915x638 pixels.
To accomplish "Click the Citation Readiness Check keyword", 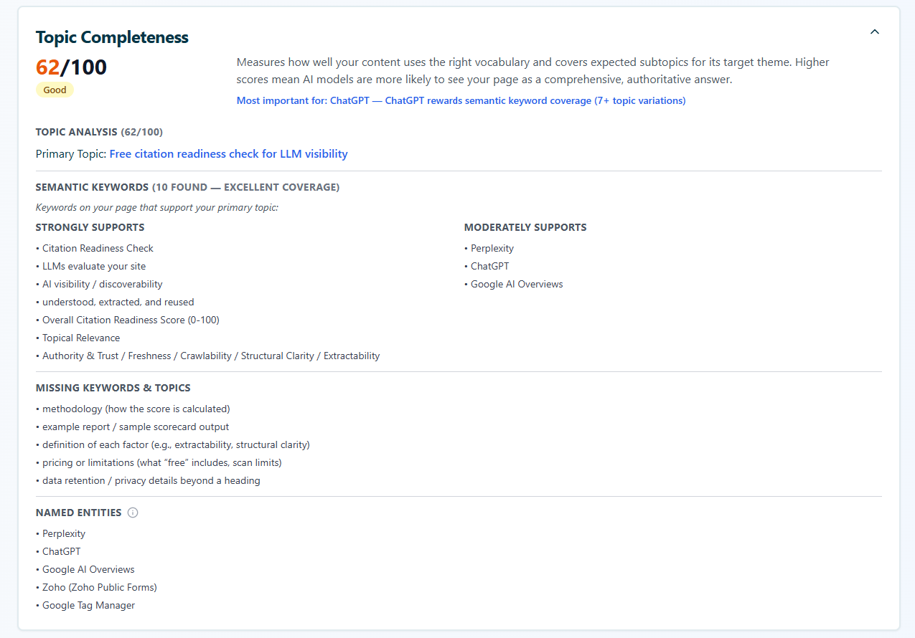I will (x=98, y=248).
